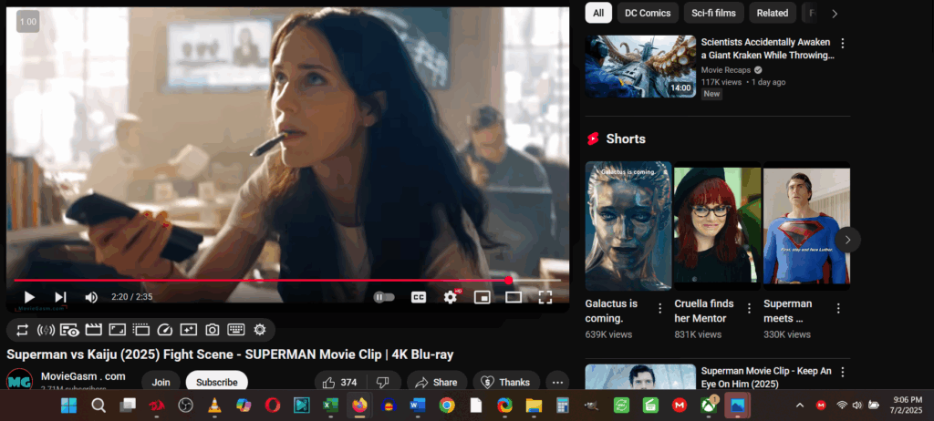The image size is (934, 421).
Task: Open VLC media player from taskbar
Action: 213,406
